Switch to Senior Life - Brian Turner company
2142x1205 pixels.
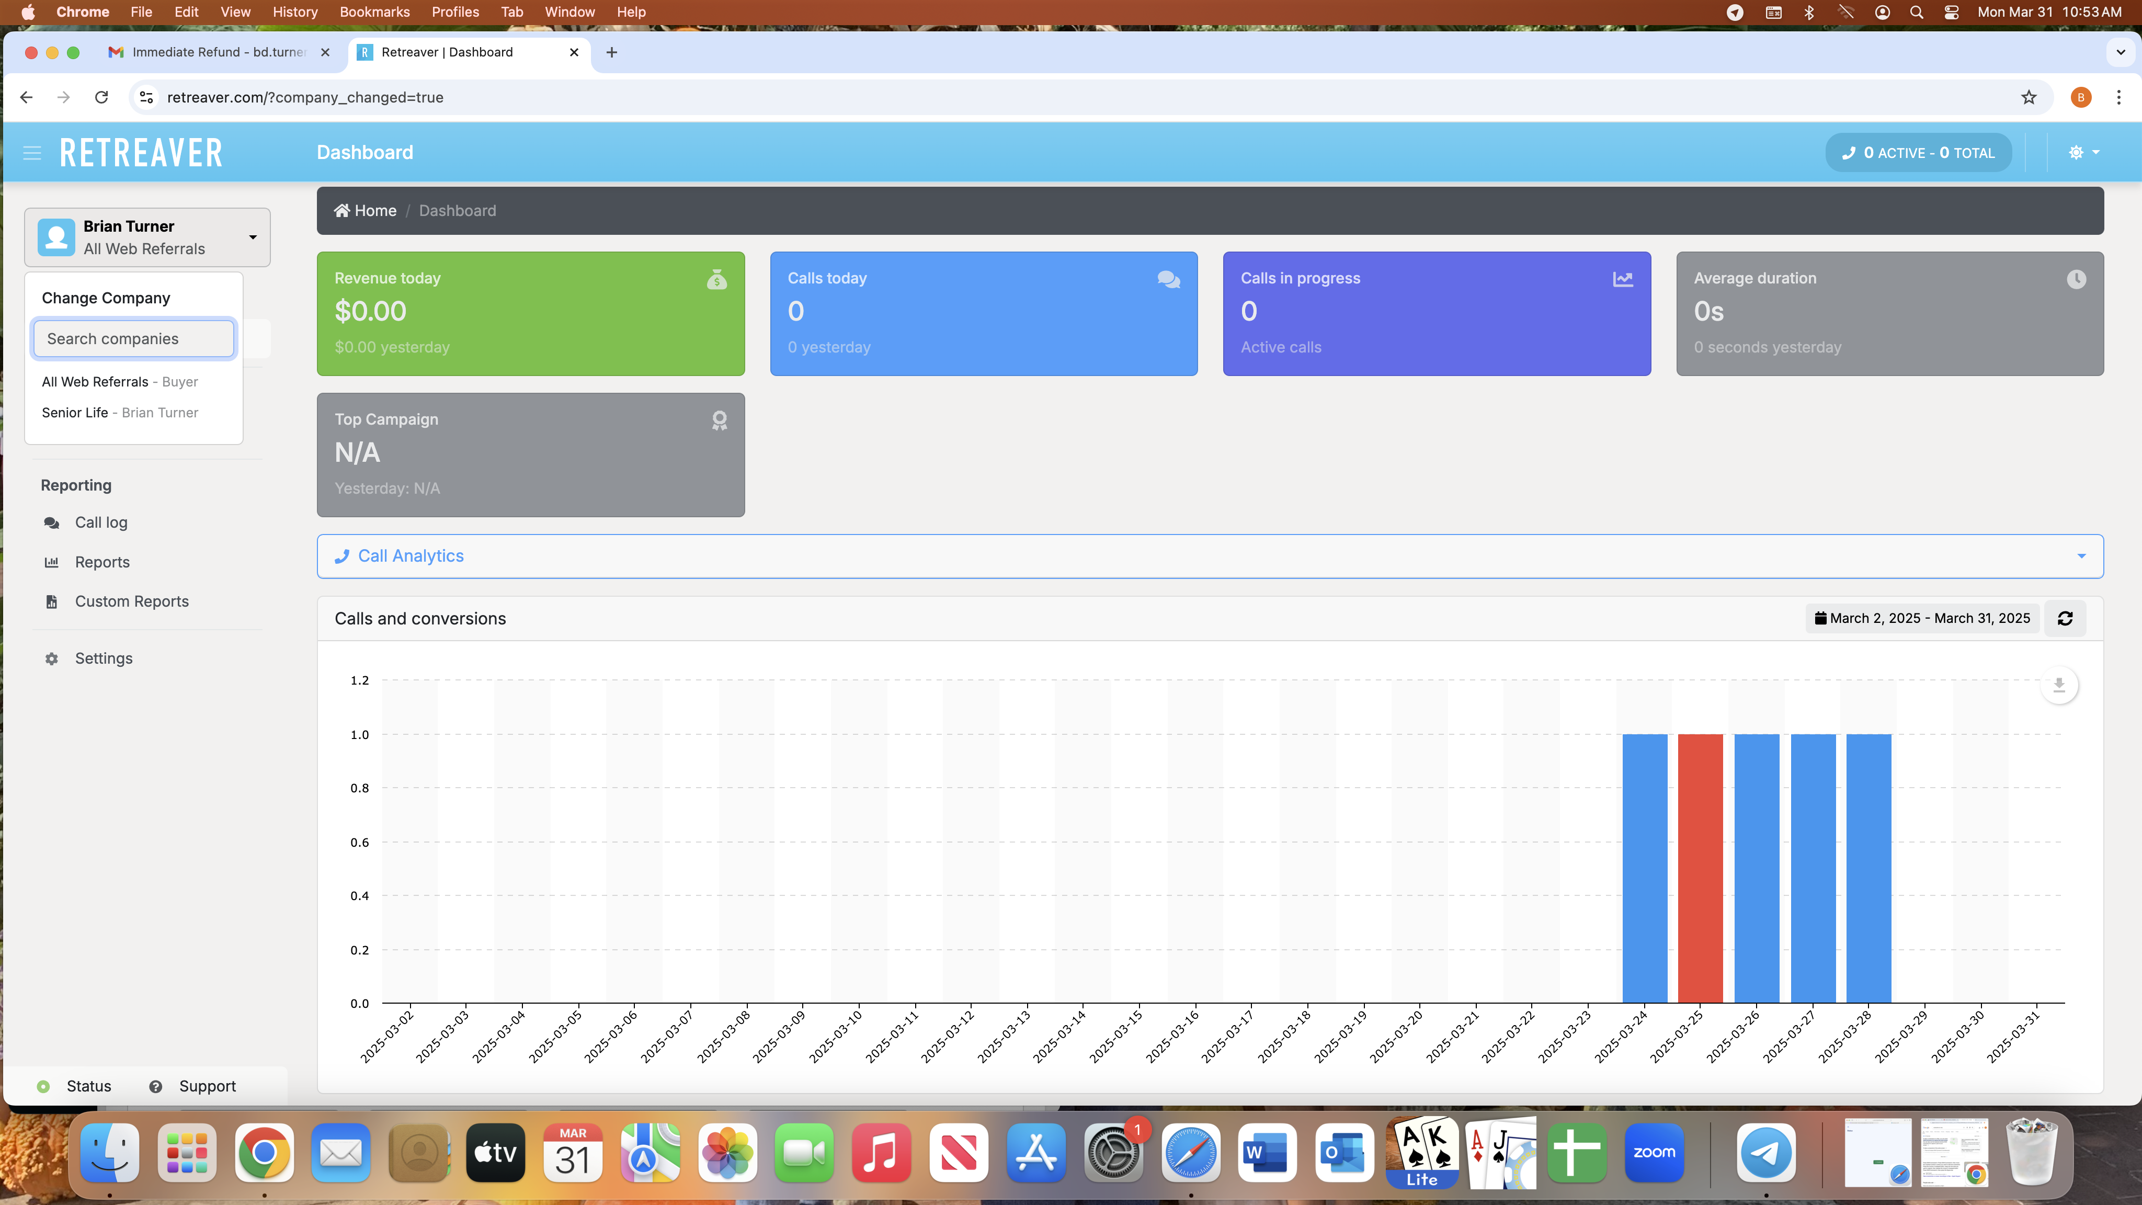coord(120,413)
